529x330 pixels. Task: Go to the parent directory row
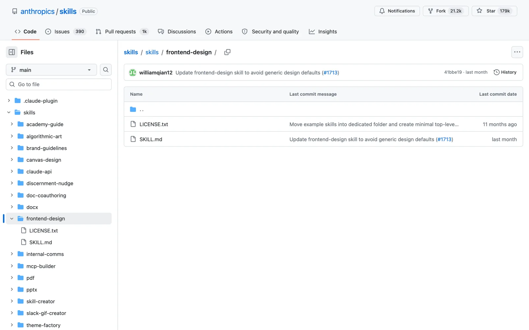[x=323, y=109]
